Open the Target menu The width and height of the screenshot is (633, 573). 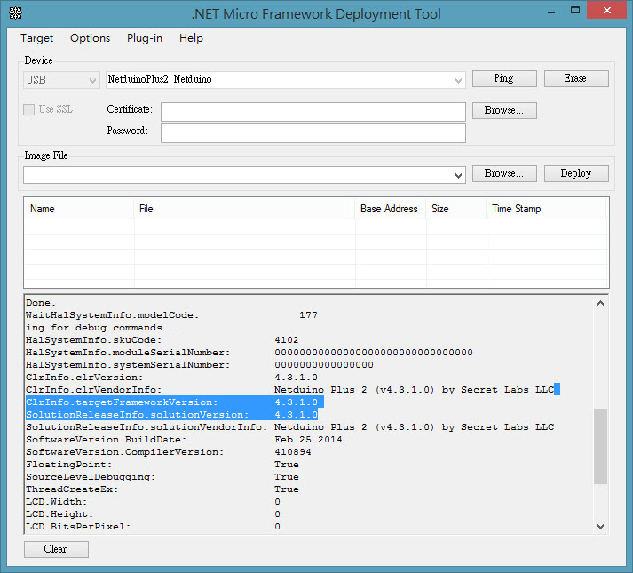[x=36, y=38]
